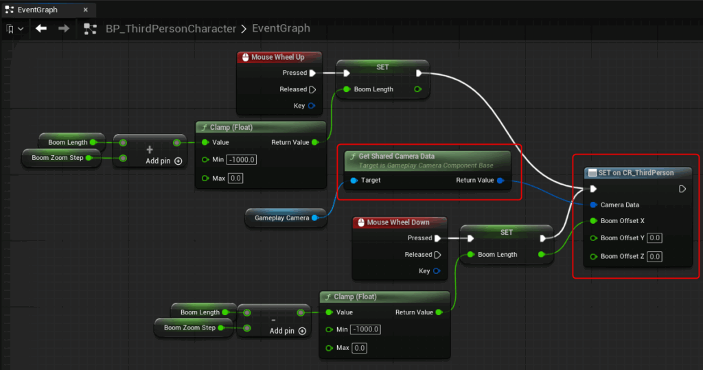Click the forward navigation arrow

point(64,29)
